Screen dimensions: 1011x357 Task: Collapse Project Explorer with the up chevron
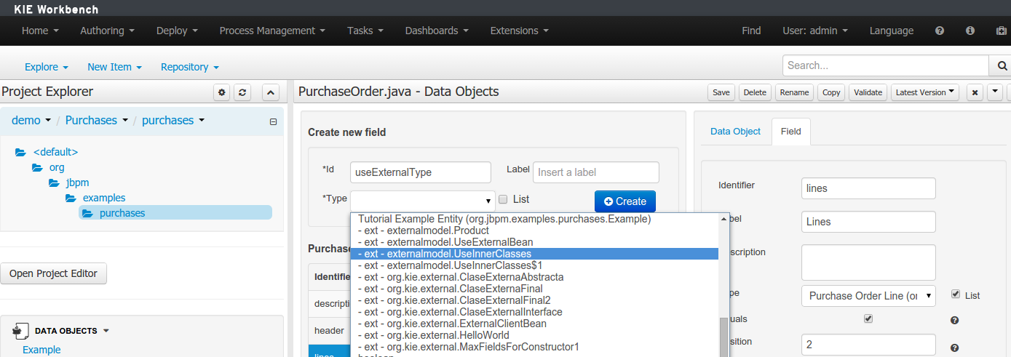point(270,92)
